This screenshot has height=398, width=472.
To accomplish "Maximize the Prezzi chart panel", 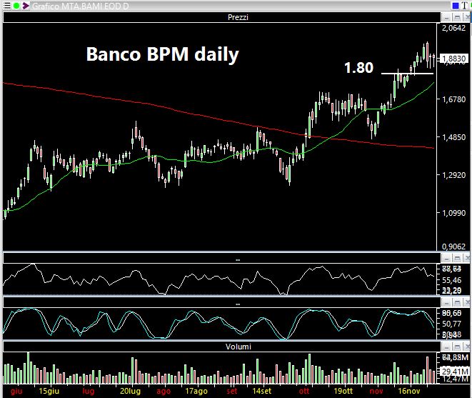I will coord(457,17).
